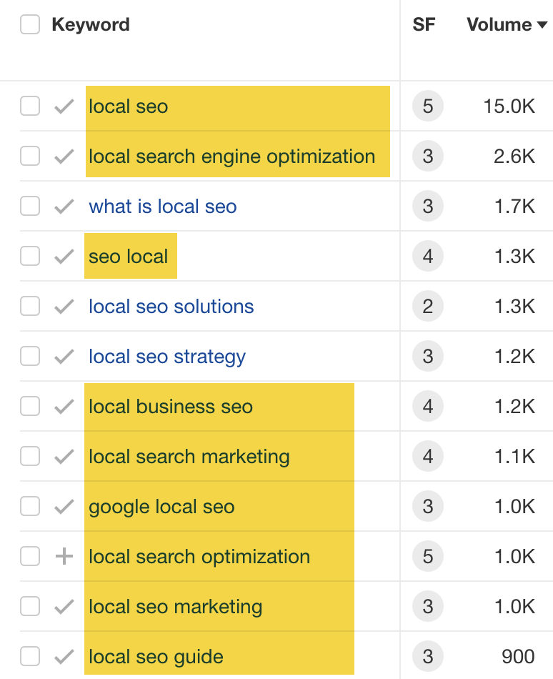Check the select-all checkbox in the header
The width and height of the screenshot is (553, 679).
point(30,24)
